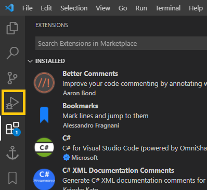Collapse the INSTALLED section chevron
The height and width of the screenshot is (190, 207).
[x=30, y=61]
